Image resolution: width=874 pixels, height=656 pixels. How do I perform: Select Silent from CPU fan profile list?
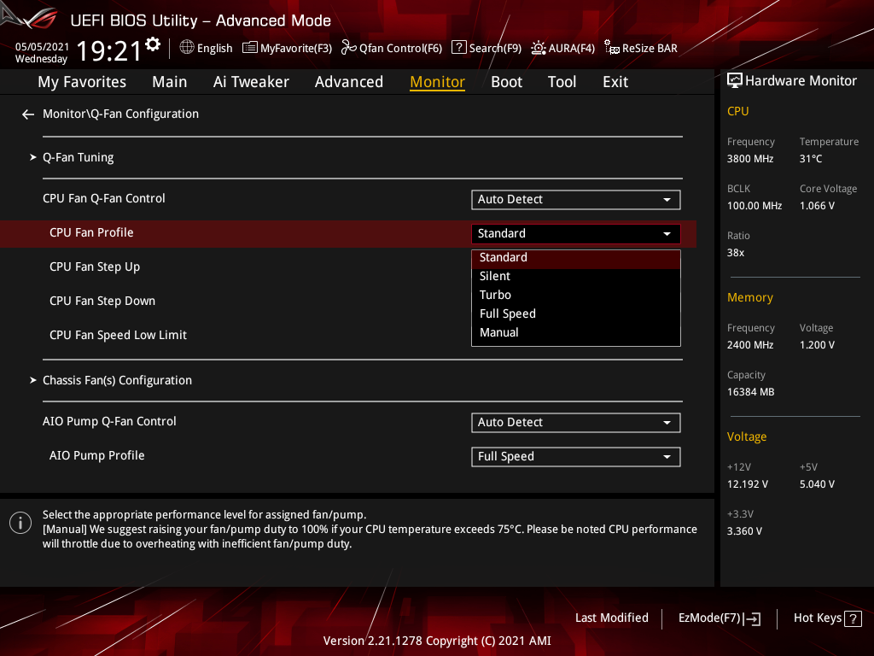[495, 276]
